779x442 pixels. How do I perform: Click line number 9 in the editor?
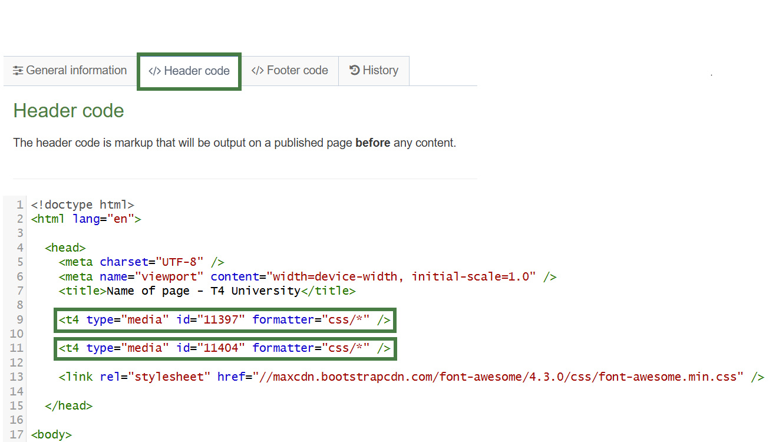pos(19,319)
